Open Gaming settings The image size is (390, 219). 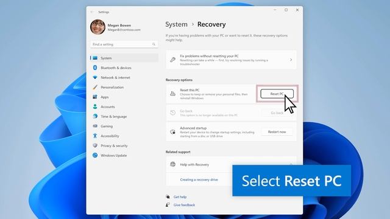pyautogui.click(x=124, y=126)
